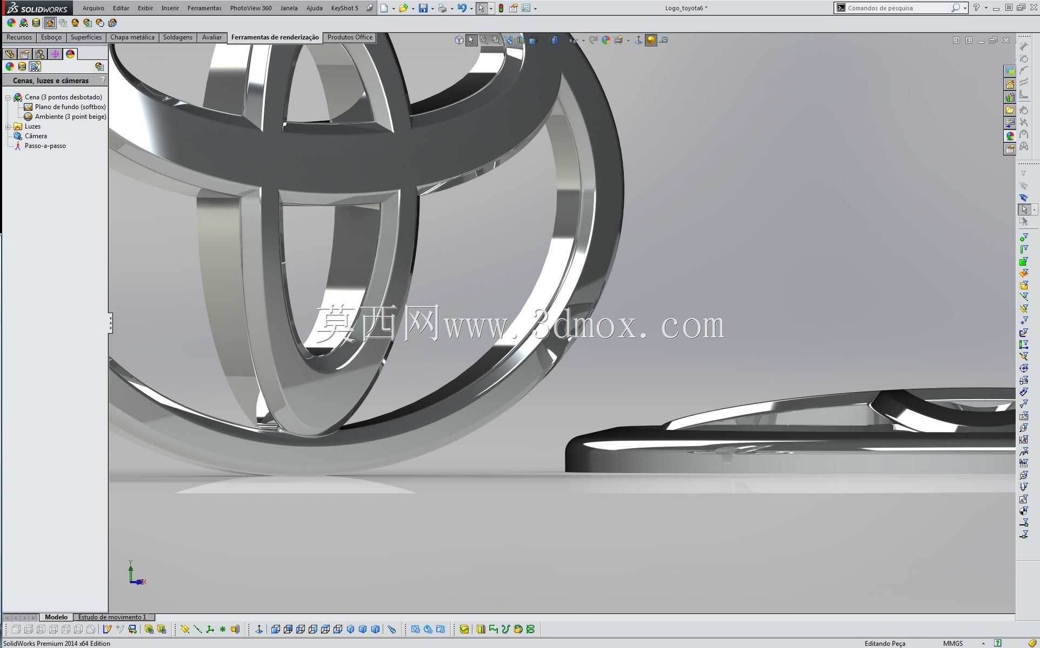Open the PropertyManager tab

(x=25, y=54)
